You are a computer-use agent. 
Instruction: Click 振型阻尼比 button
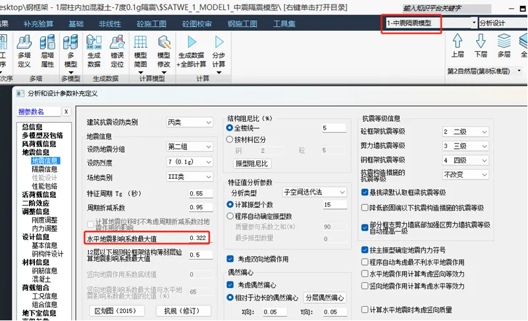click(x=252, y=164)
